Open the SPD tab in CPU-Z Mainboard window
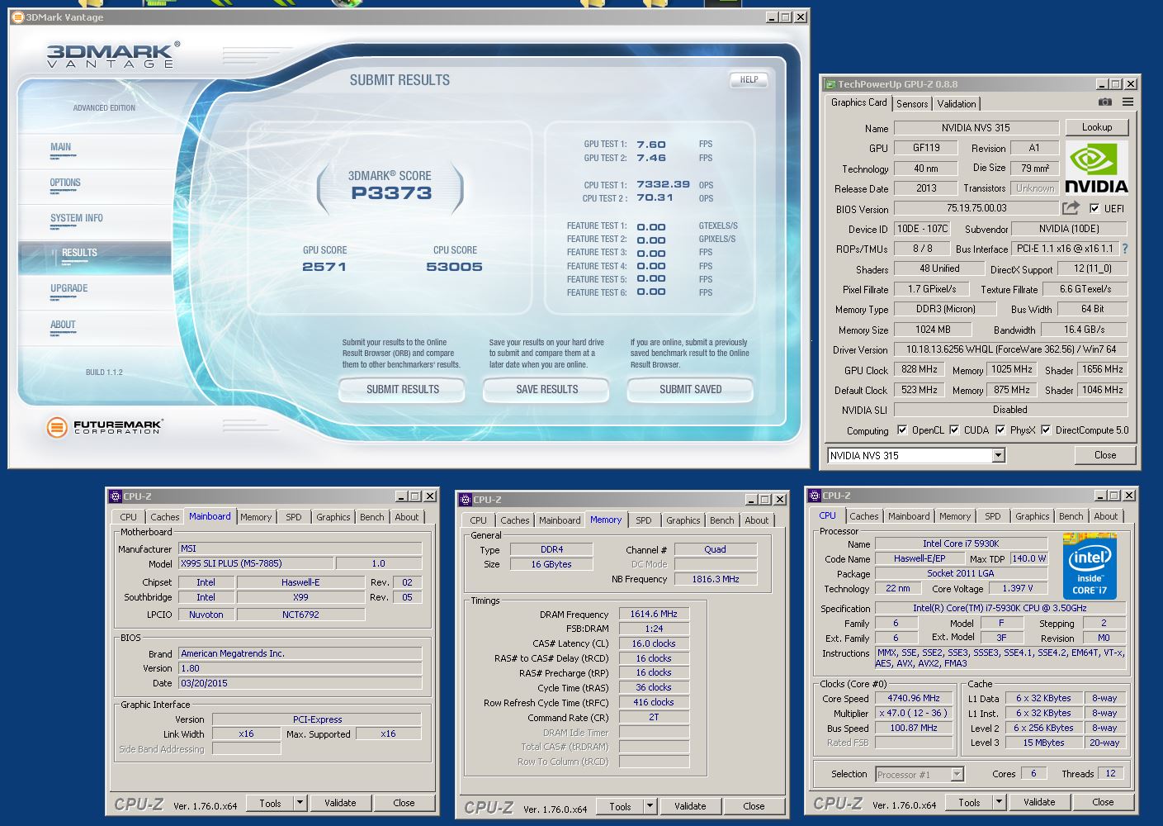Viewport: 1163px width, 826px height. (294, 517)
